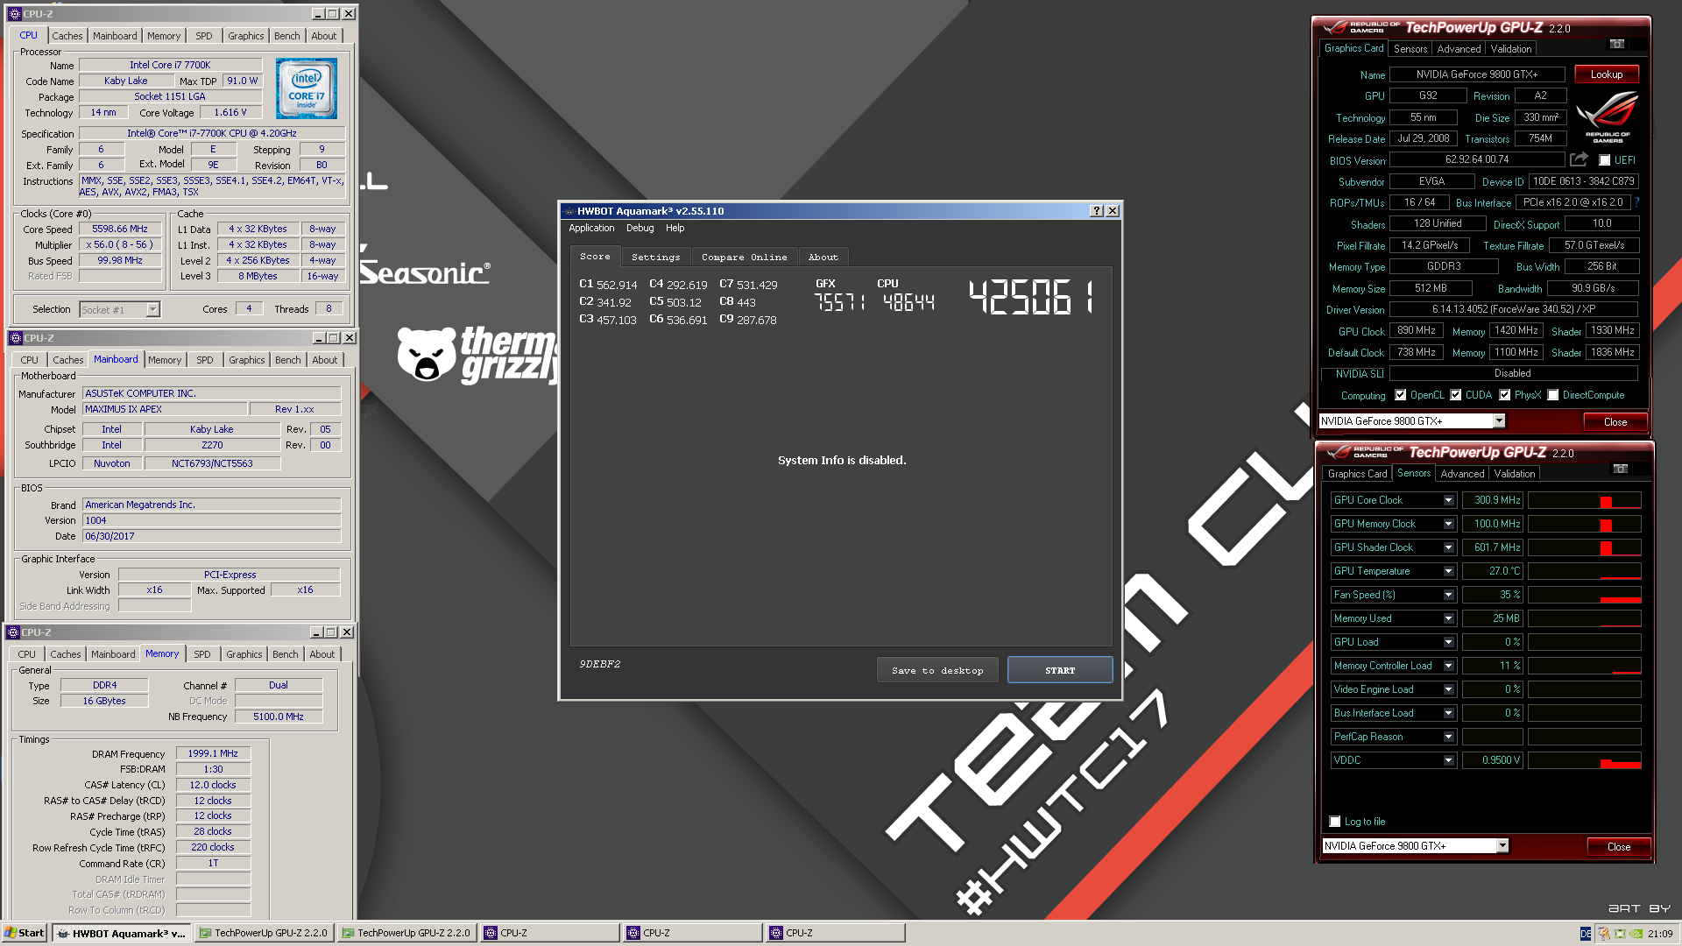1682x946 pixels.
Task: Expand the Fan Speed (%) sensor dropdown
Action: pyautogui.click(x=1449, y=595)
